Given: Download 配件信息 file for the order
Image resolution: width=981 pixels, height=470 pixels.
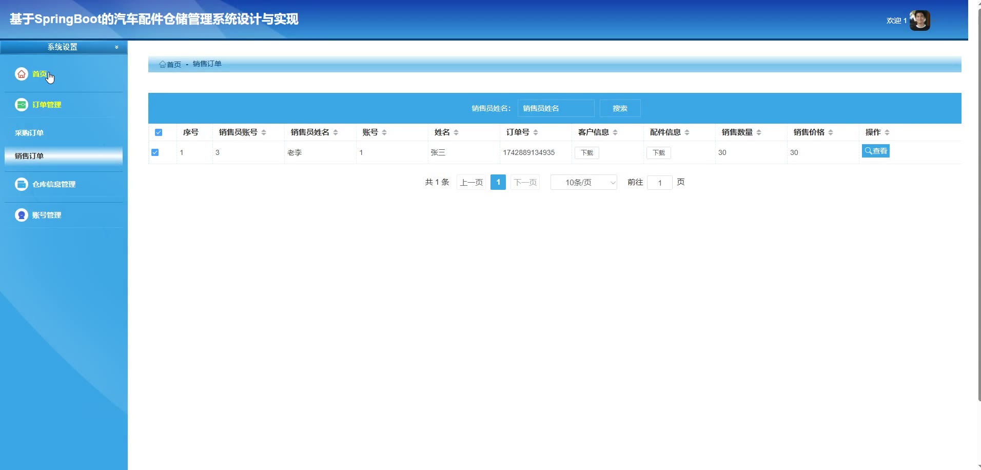Looking at the screenshot, I should [x=659, y=153].
